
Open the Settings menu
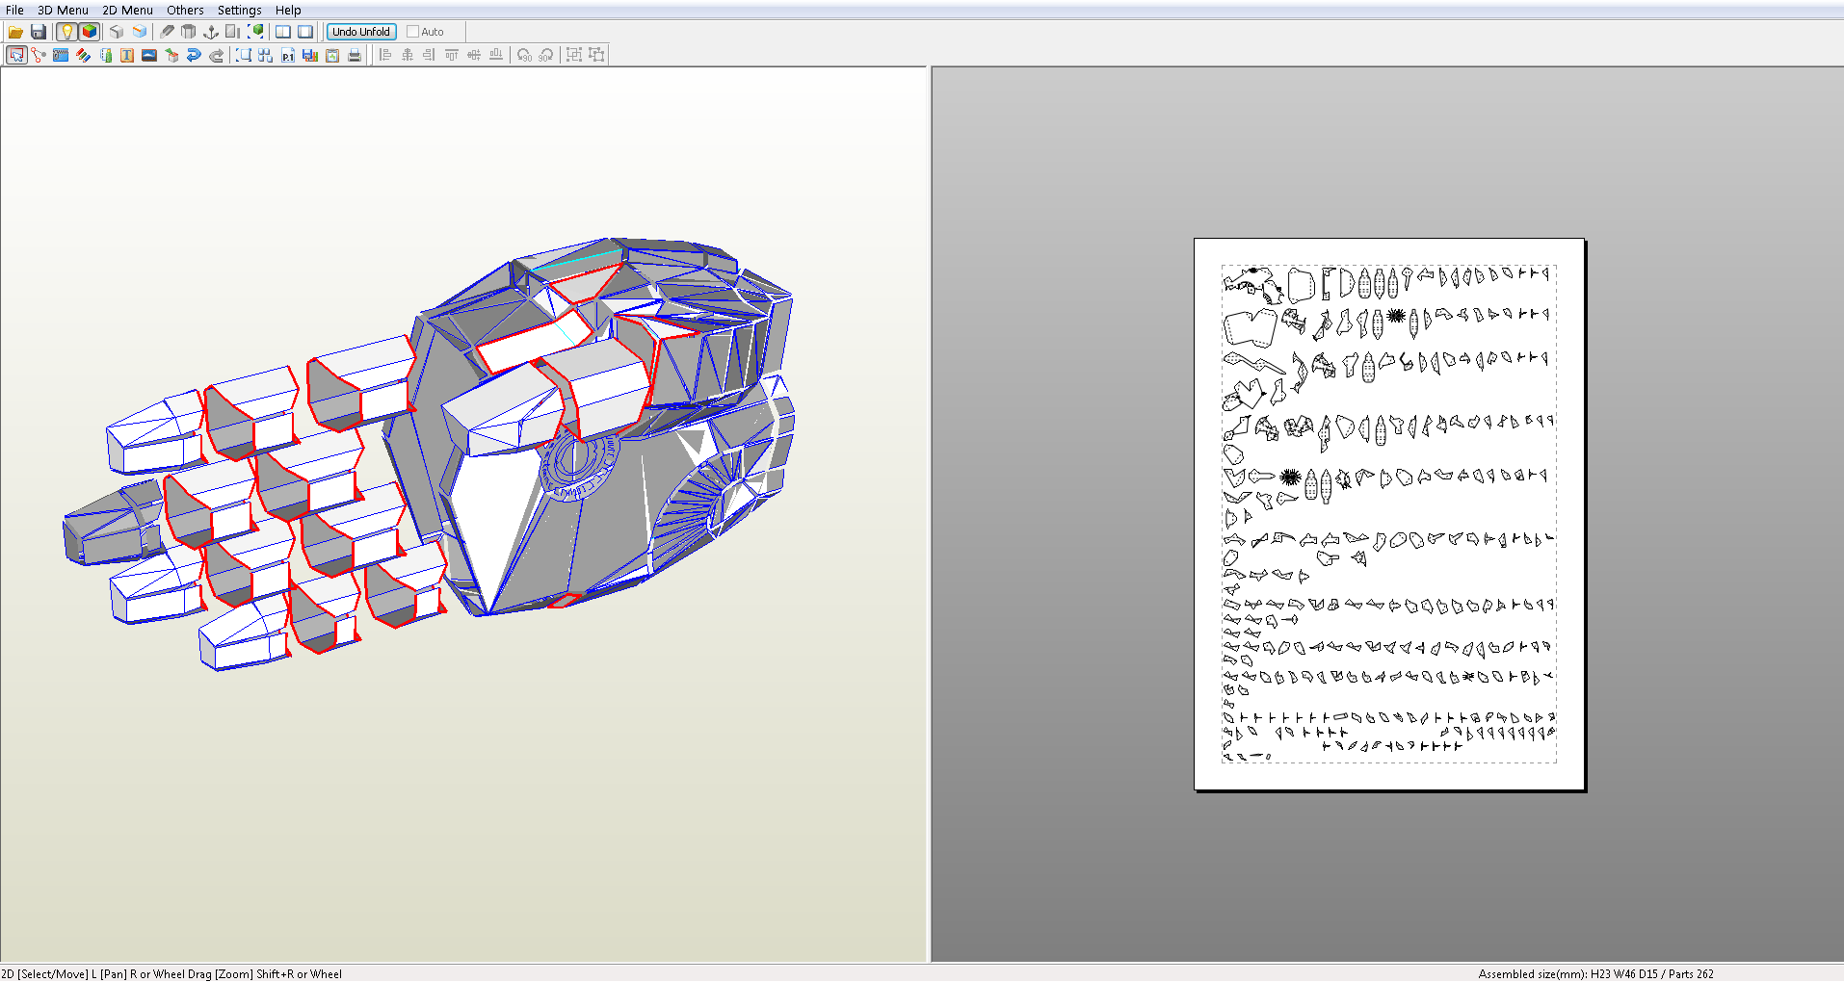(240, 10)
